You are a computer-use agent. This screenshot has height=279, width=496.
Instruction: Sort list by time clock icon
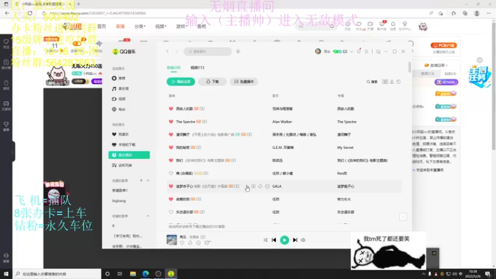399,82
